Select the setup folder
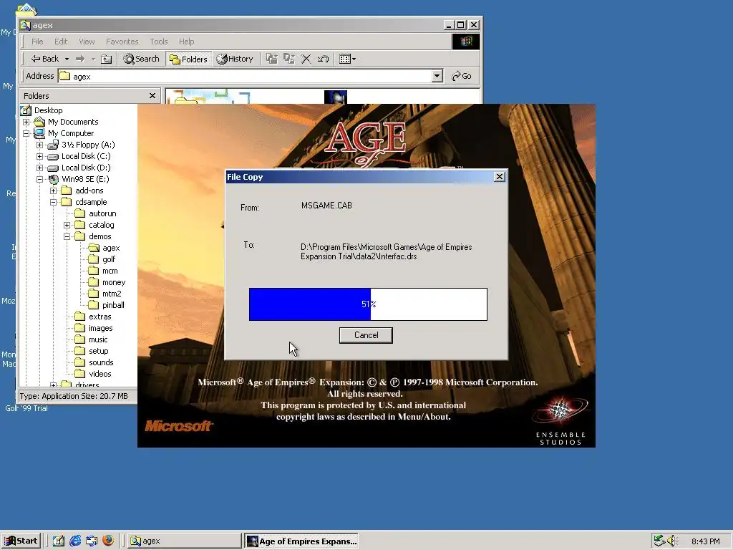733x550 pixels. (x=98, y=351)
